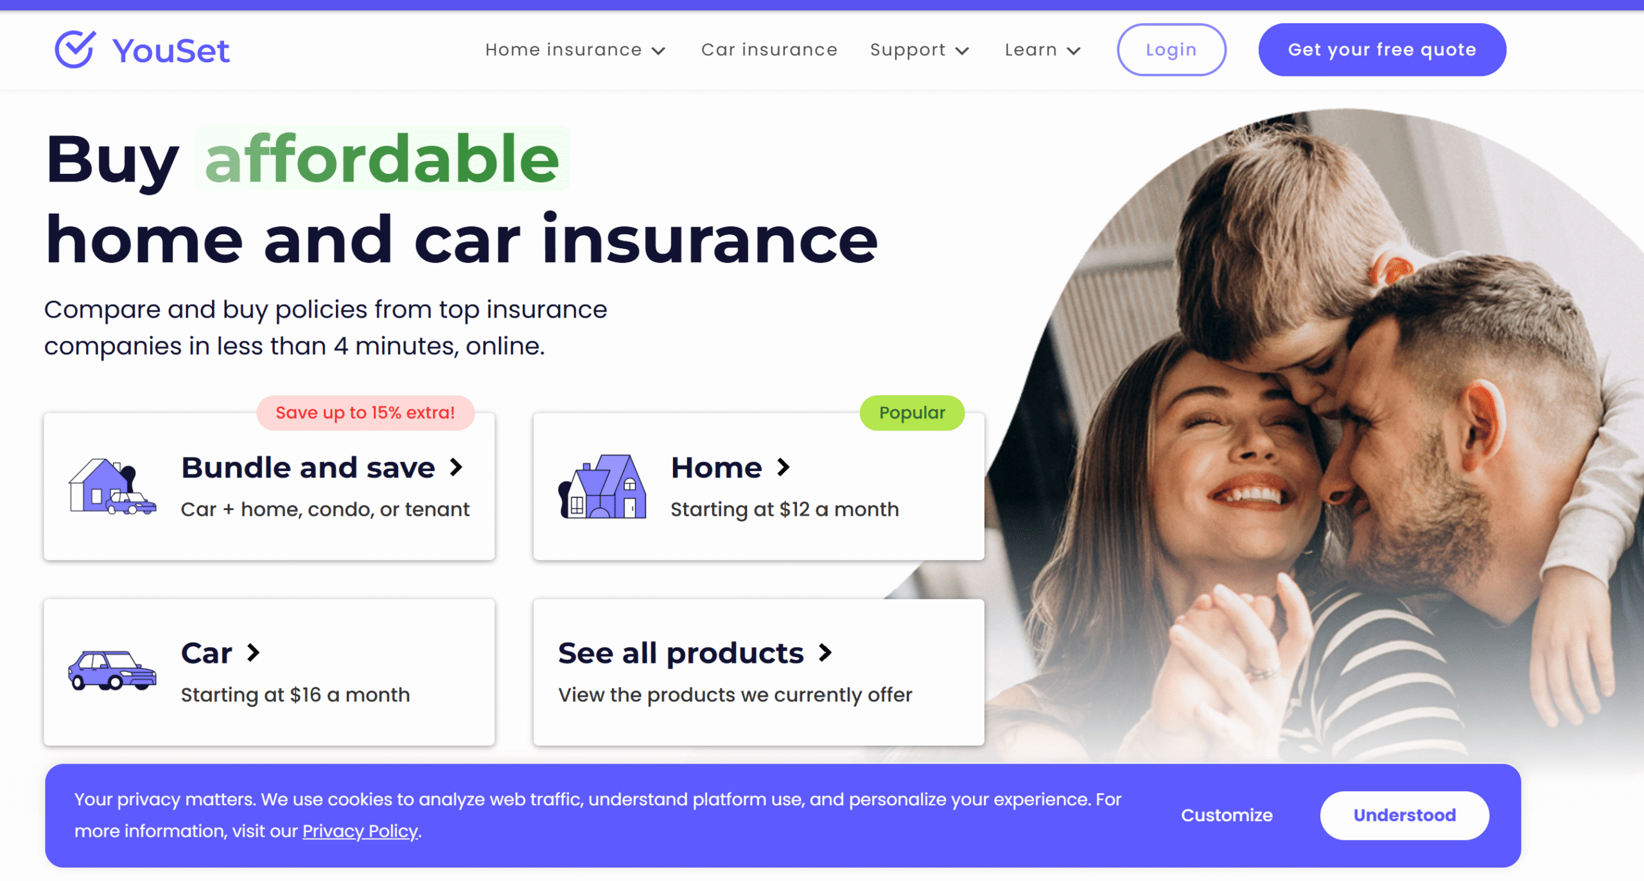1644x881 pixels.
Task: Click the purple houses Home icon
Action: click(602, 486)
